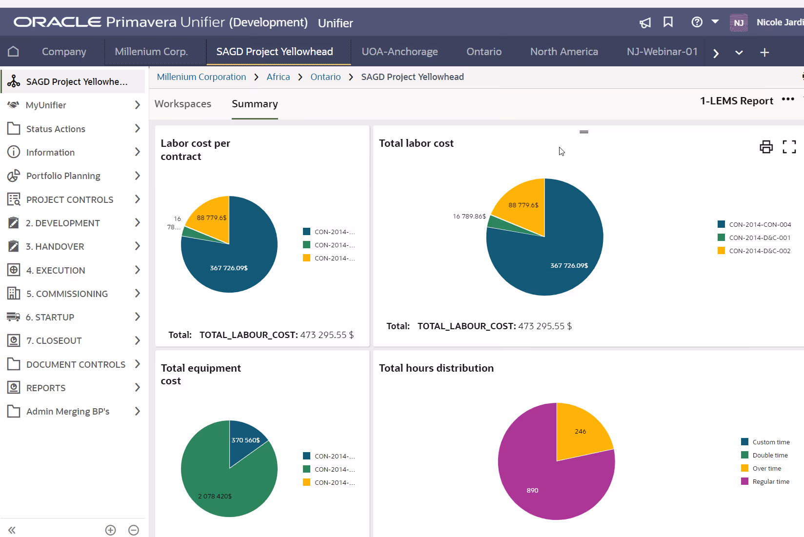
Task: Expand Total labor cost chart to fullscreen
Action: pos(789,146)
